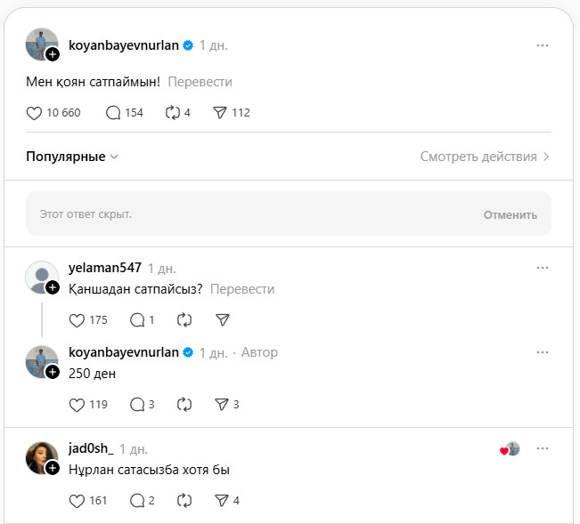Click Отменить to unhide the reply
This screenshot has height=524, width=580.
point(511,214)
